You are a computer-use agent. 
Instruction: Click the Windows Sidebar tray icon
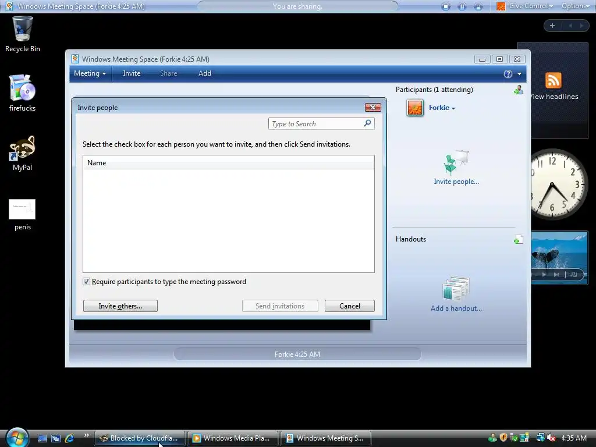524,438
